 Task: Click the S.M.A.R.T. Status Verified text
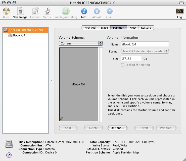point(118,149)
